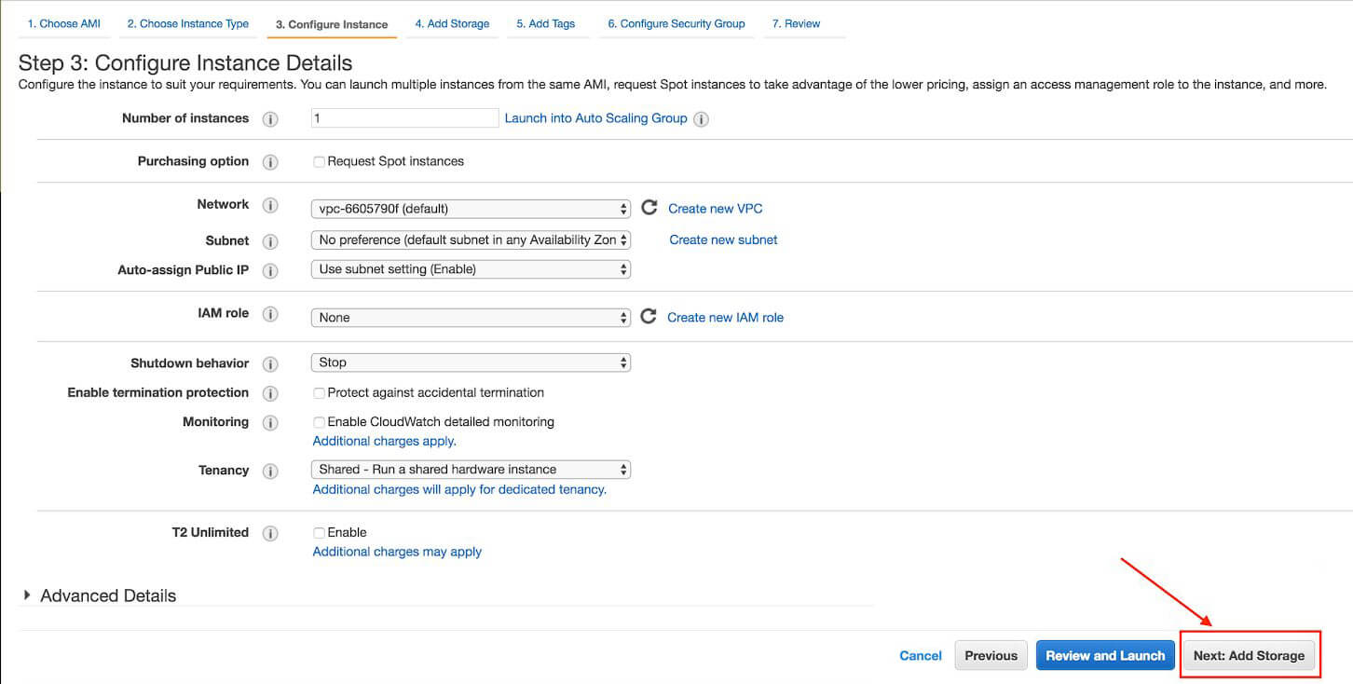This screenshot has height=684, width=1353.
Task: Open info icon for Network
Action: (x=270, y=205)
